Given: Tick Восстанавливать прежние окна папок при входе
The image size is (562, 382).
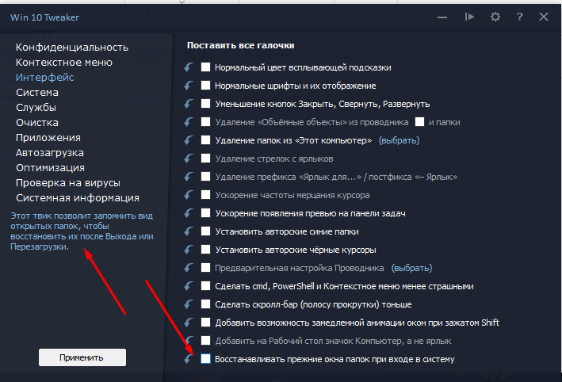Looking at the screenshot, I should click(x=206, y=359).
